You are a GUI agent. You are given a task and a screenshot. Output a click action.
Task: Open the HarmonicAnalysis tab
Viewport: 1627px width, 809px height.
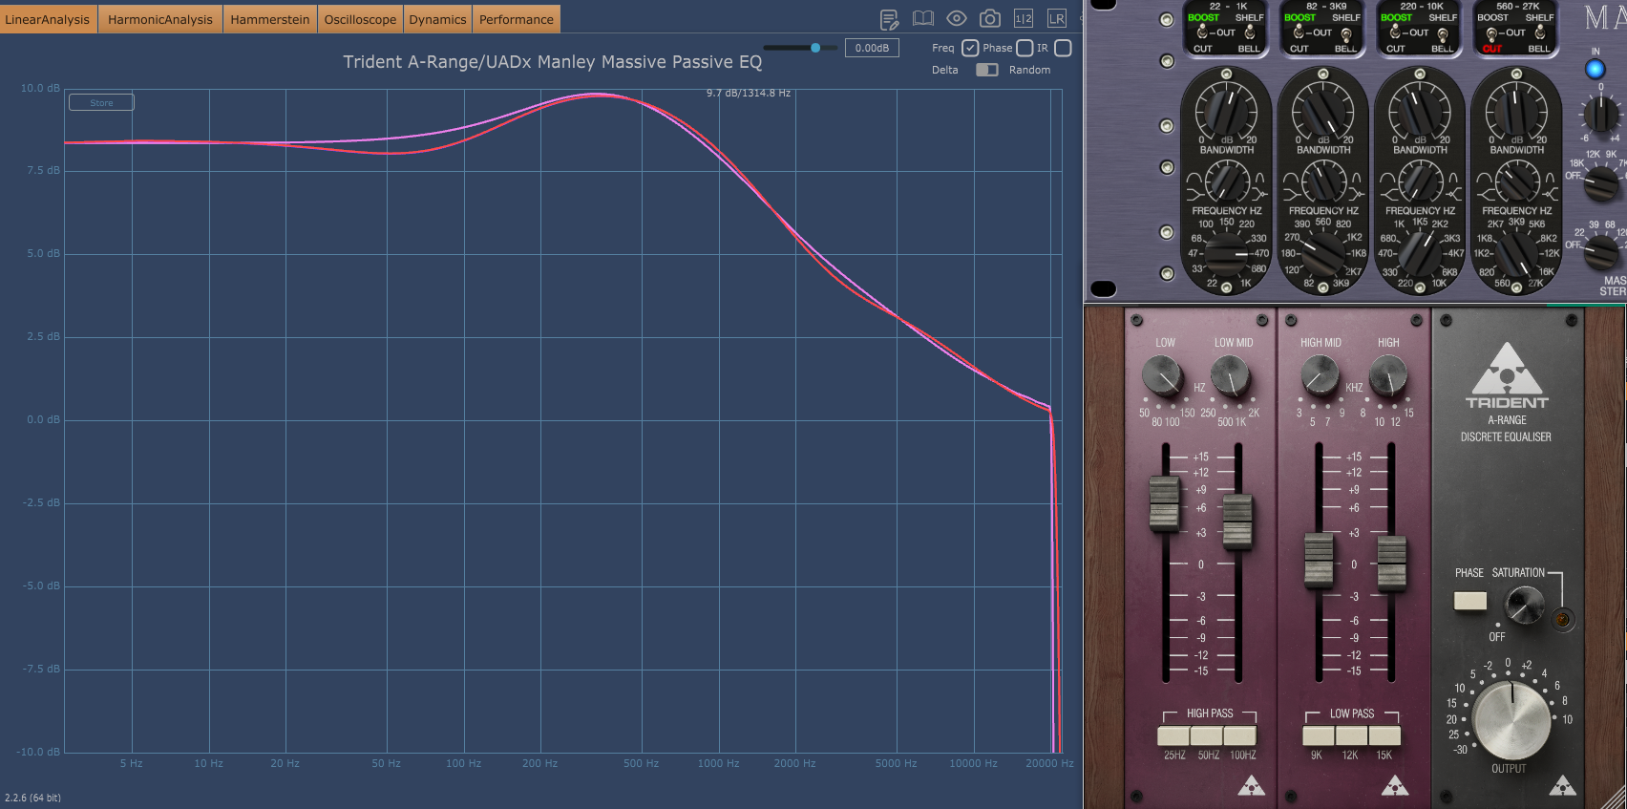160,19
